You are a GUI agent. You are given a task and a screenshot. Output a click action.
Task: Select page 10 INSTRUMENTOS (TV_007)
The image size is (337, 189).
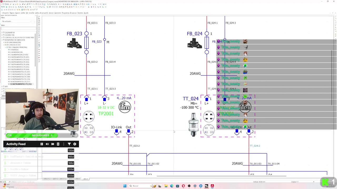tap(20, 72)
